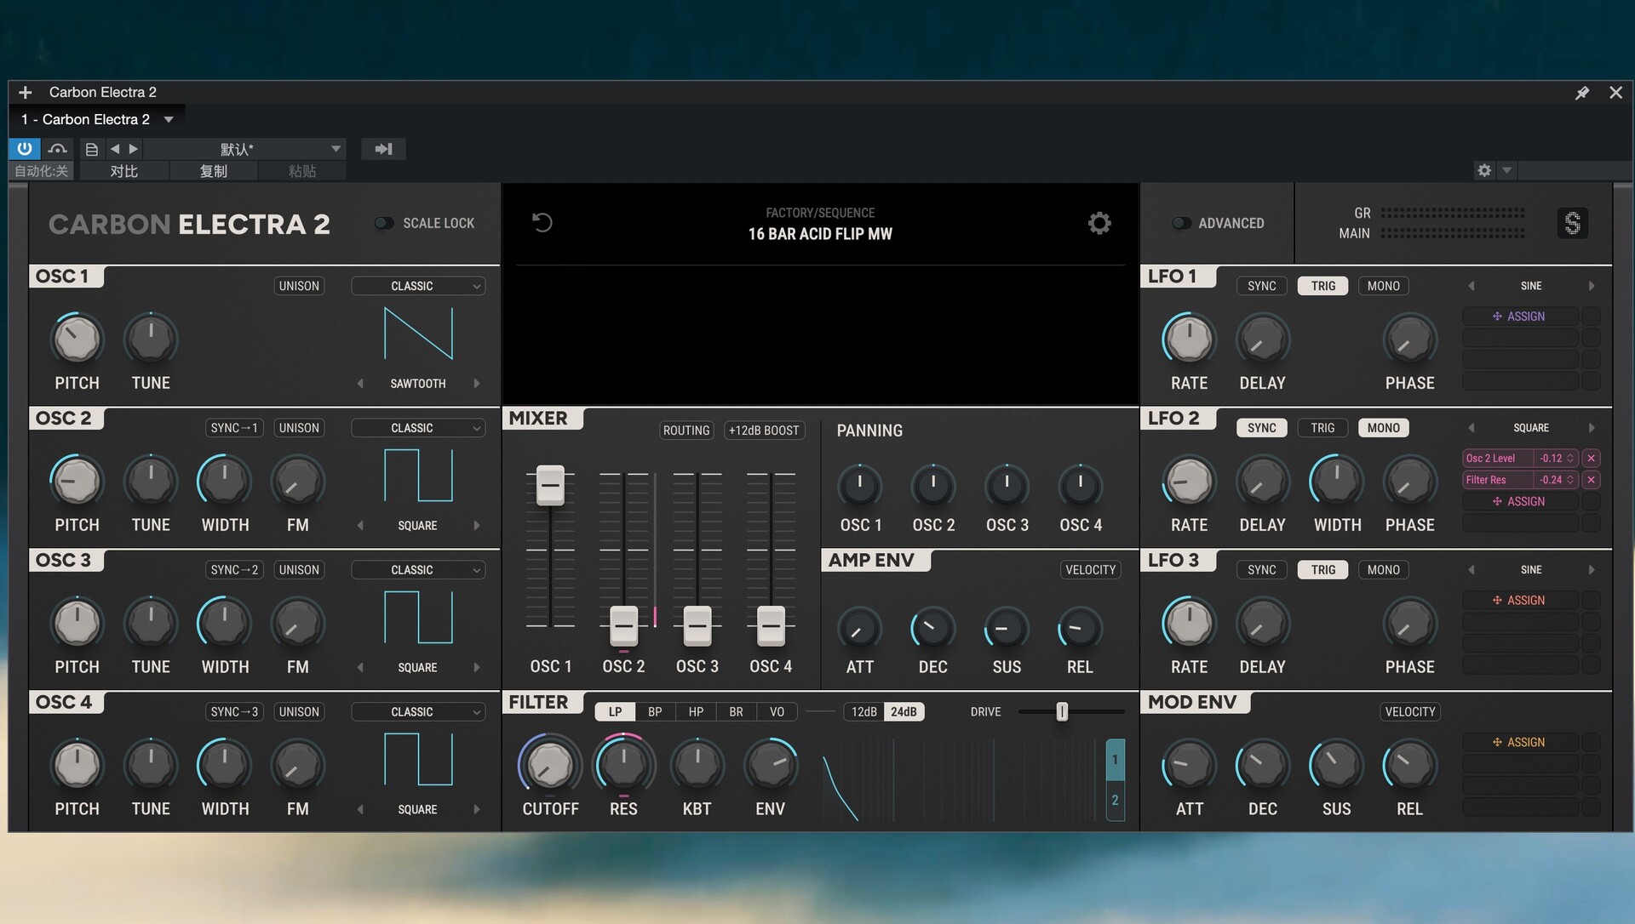Remove the Filter Res modulation assignment
The width and height of the screenshot is (1635, 924).
click(1591, 480)
